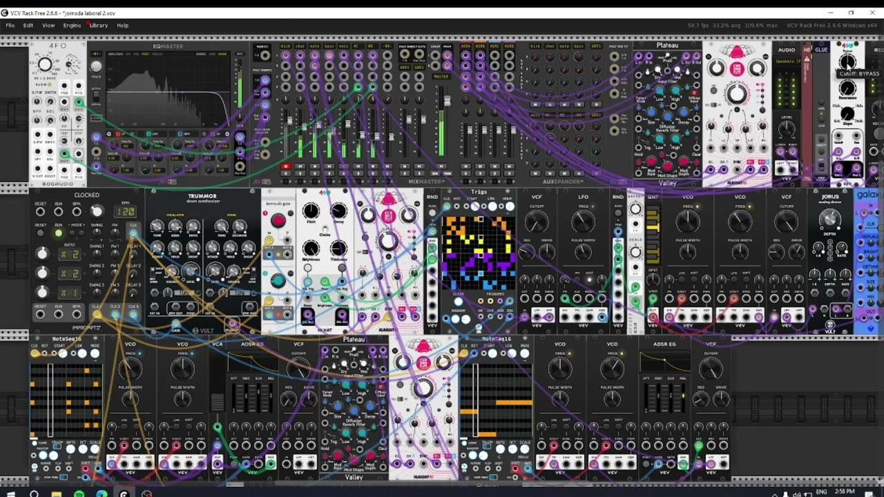Click the CUTOFF knob on the VCF beside LFO

[537, 222]
